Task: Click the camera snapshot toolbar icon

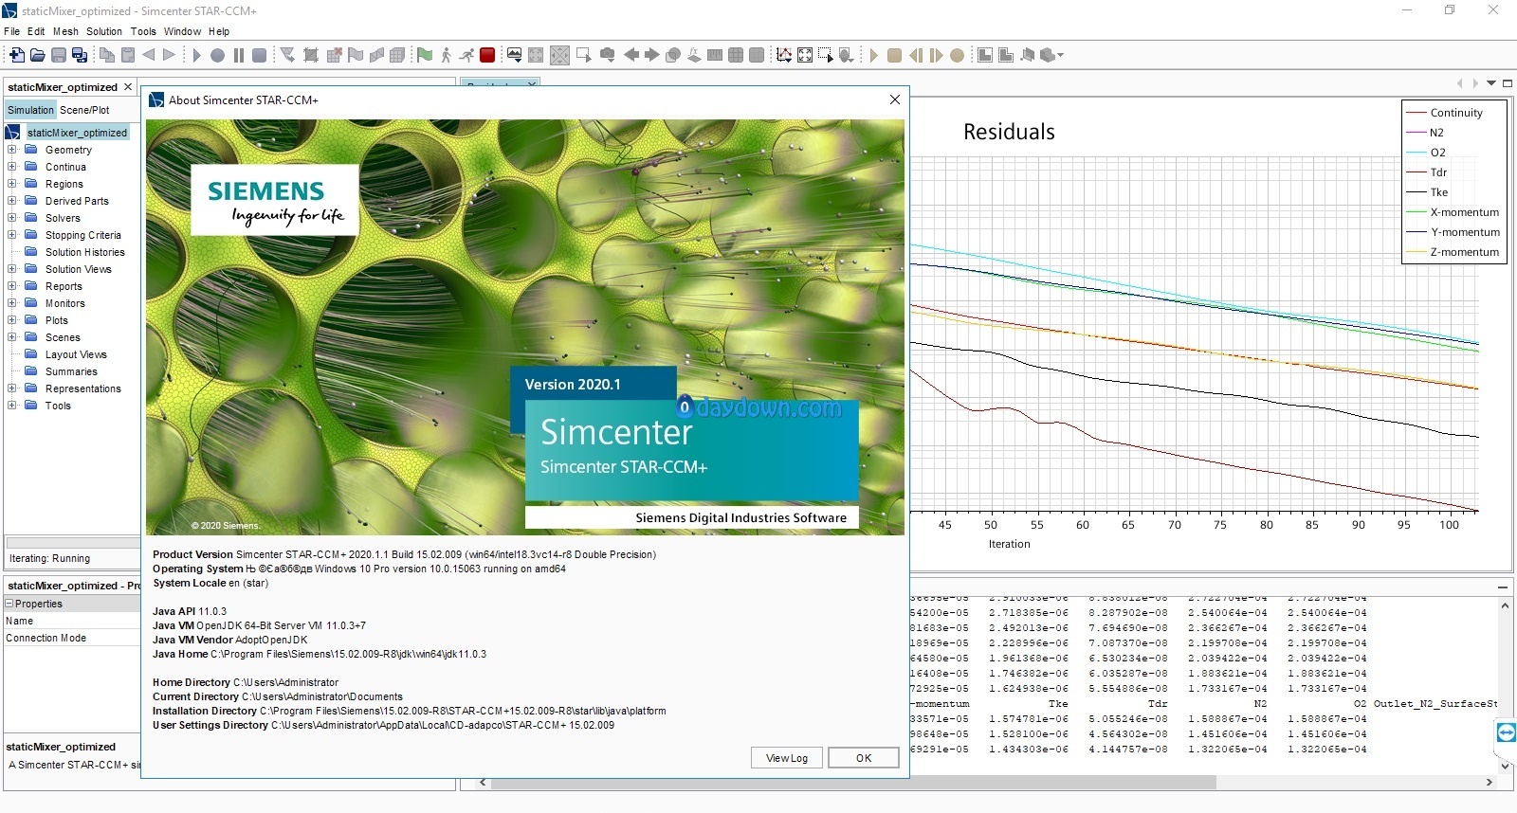Action: pyautogui.click(x=608, y=55)
